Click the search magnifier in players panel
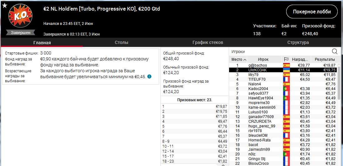The image size is (343, 166). coord(335,52)
